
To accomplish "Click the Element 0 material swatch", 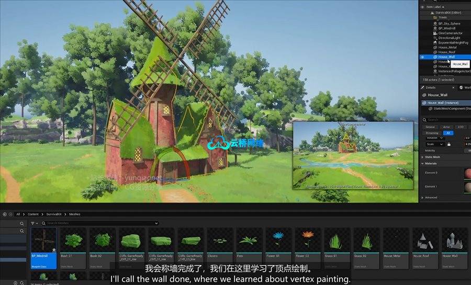I will click(x=468, y=173).
